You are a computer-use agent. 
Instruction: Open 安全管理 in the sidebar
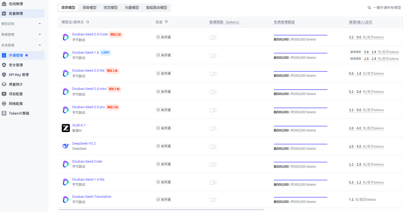click(16, 65)
